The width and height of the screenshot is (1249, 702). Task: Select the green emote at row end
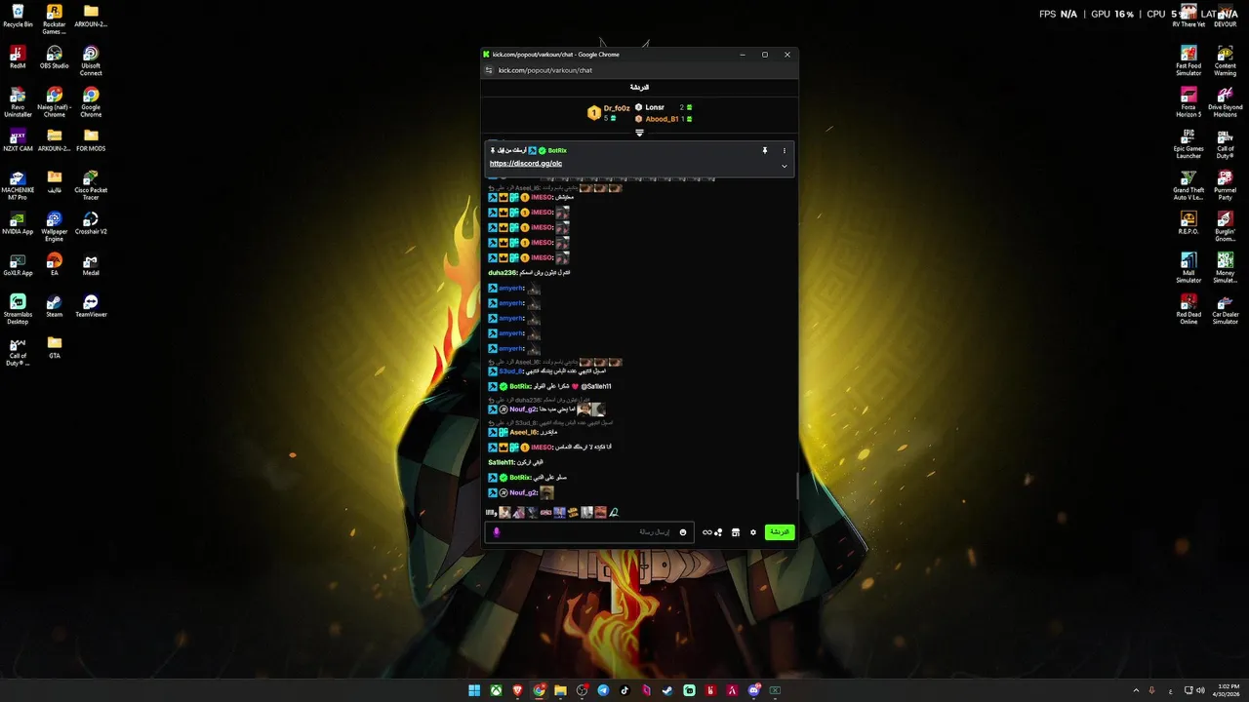coord(614,512)
